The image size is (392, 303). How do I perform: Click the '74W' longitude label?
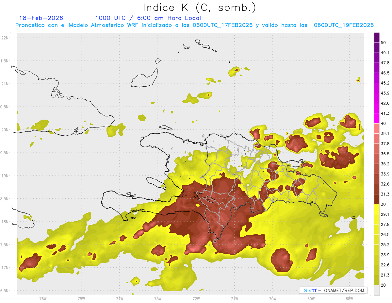click(120, 299)
